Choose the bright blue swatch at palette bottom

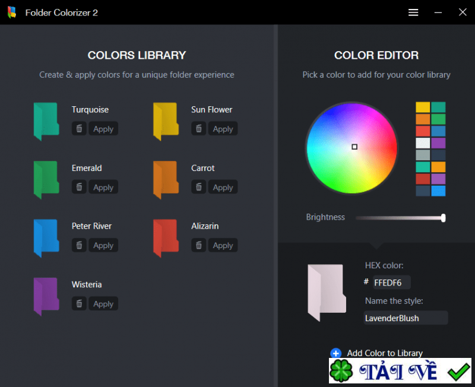438,191
